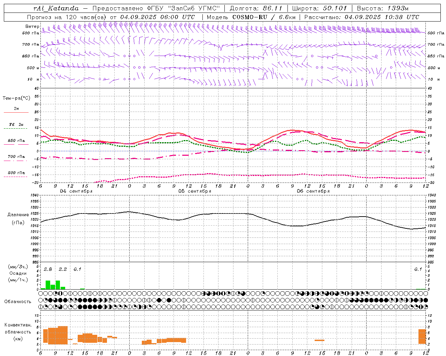Click the '(мм/1ч.)' precipitation unit label
Viewport: 446px width, 356px height.
tap(18, 280)
